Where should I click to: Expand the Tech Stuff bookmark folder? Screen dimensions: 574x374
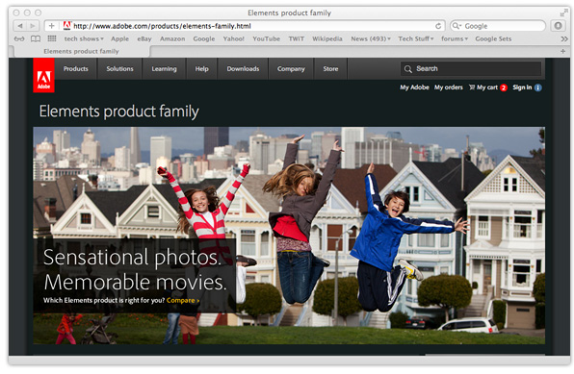(415, 38)
